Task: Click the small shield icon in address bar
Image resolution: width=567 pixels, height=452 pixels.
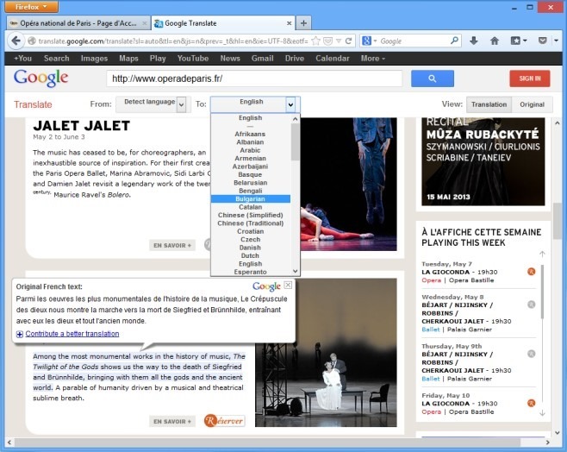Action: click(327, 41)
